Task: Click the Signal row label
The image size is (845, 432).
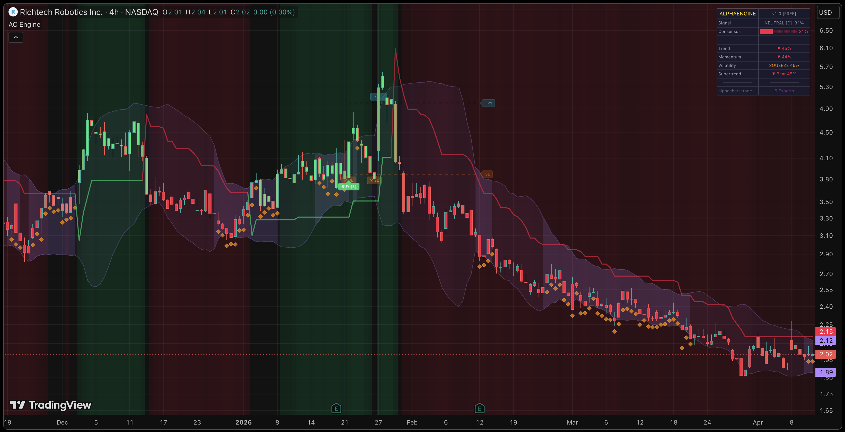Action: pyautogui.click(x=724, y=23)
